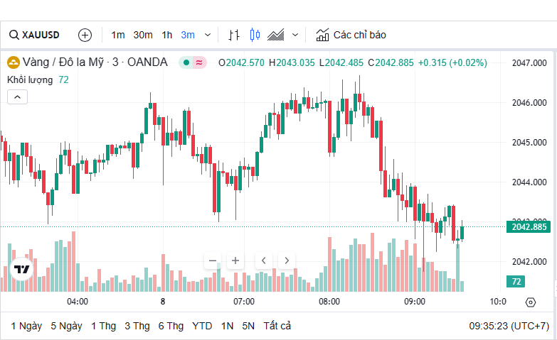
Task: Select the YTD date range
Action: tap(202, 326)
